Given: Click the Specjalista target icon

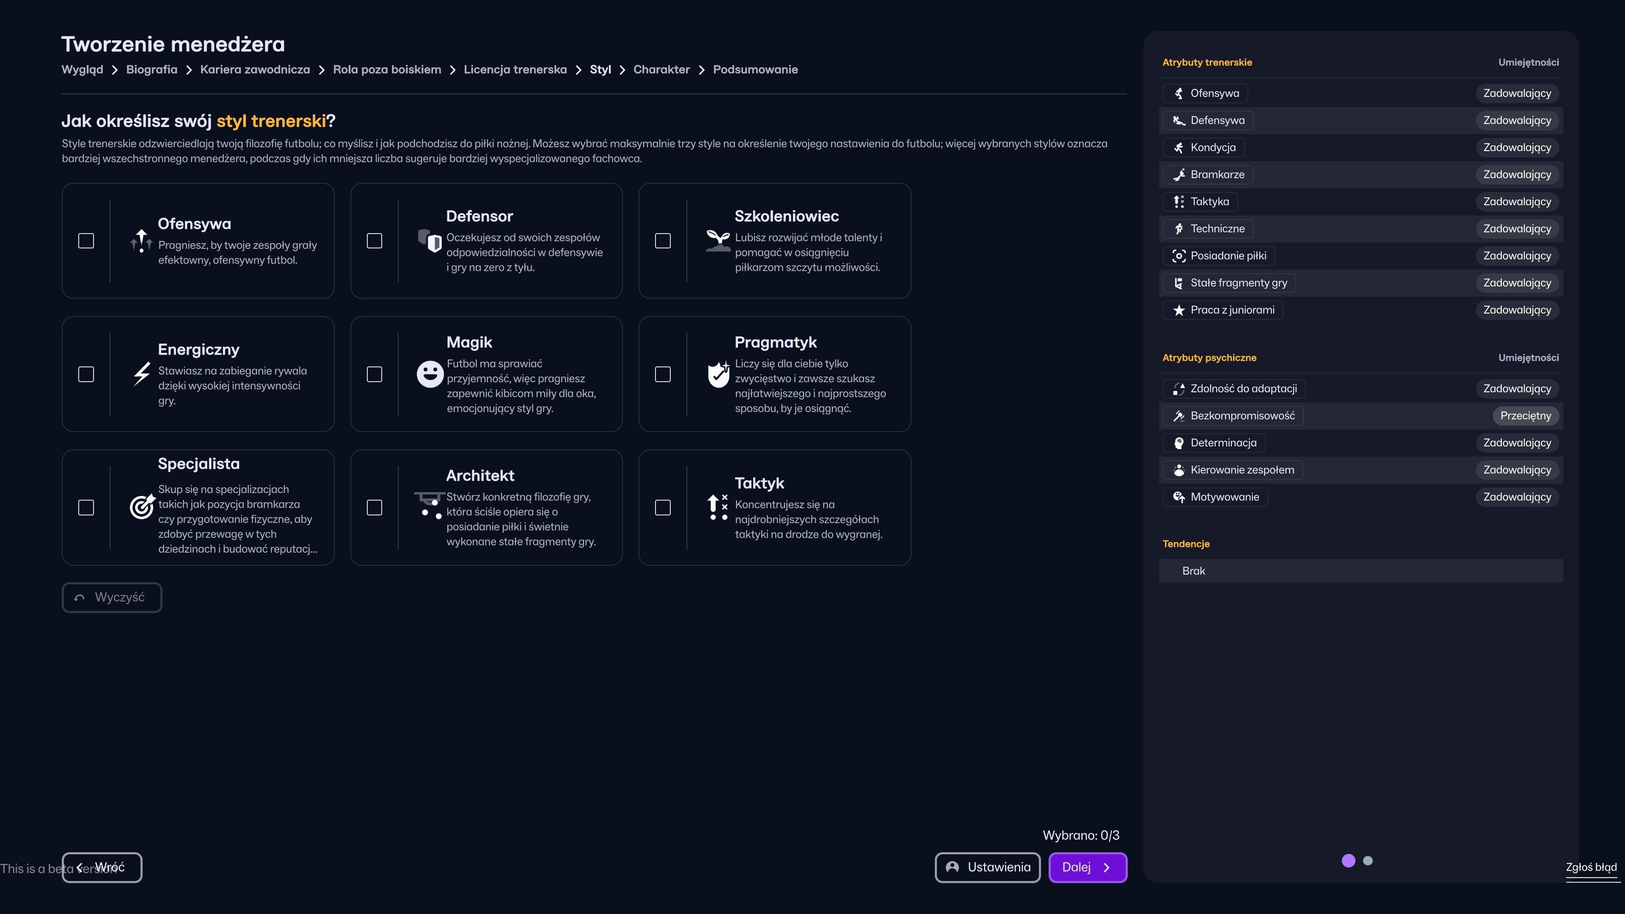Looking at the screenshot, I should [142, 507].
